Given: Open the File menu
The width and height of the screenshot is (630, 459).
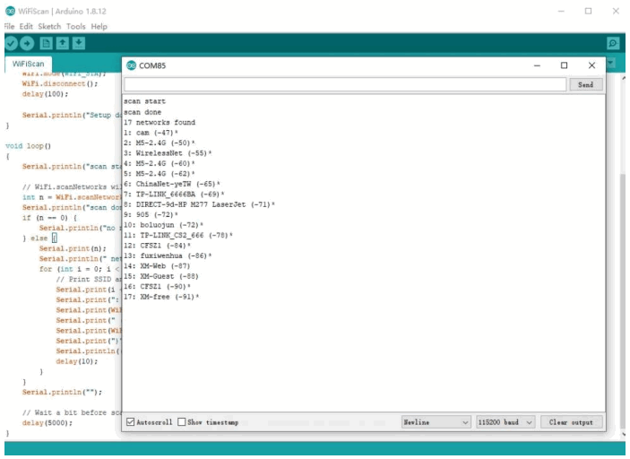Looking at the screenshot, I should (10, 27).
